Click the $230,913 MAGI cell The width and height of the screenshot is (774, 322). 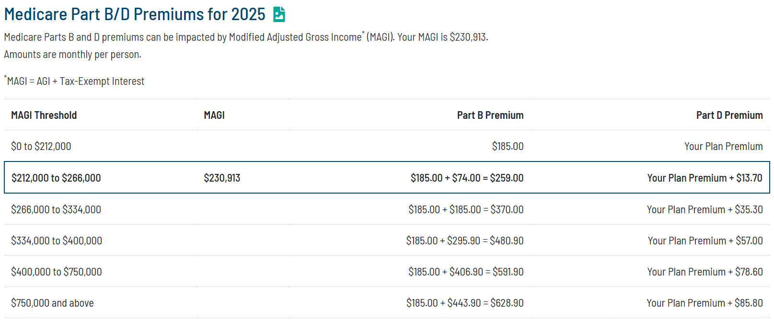222,178
